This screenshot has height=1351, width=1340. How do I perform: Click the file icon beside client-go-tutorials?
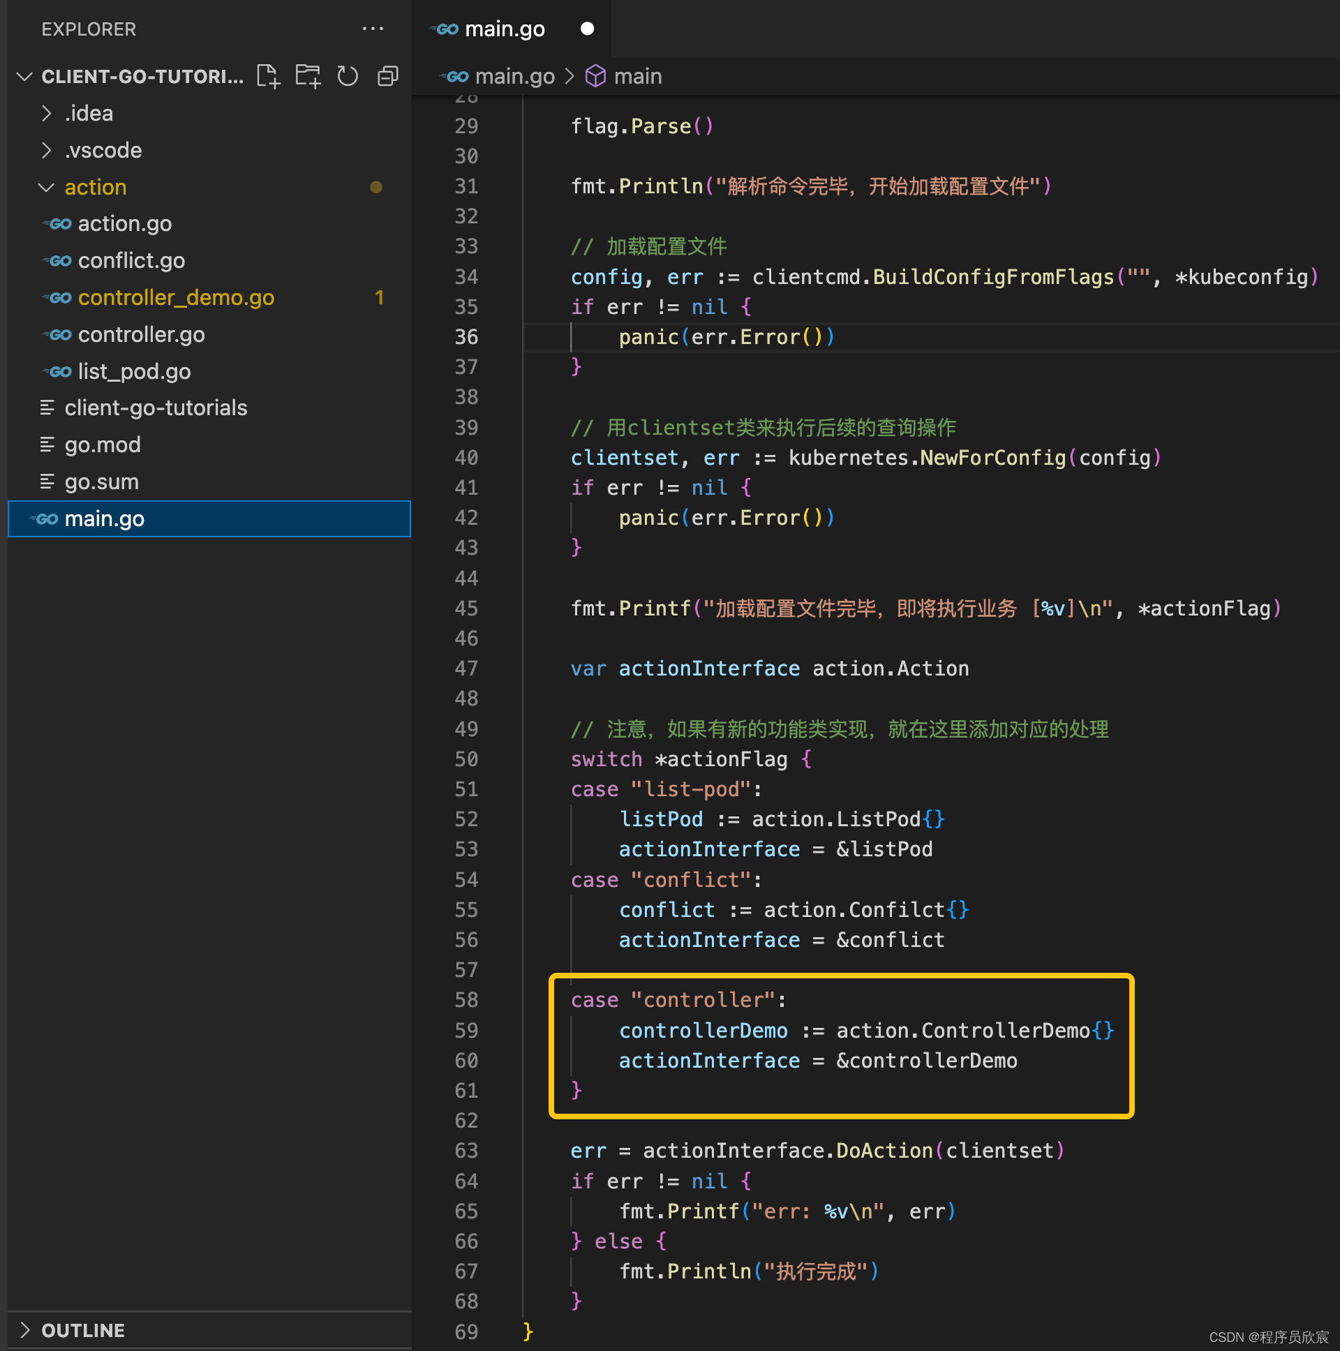(x=47, y=408)
